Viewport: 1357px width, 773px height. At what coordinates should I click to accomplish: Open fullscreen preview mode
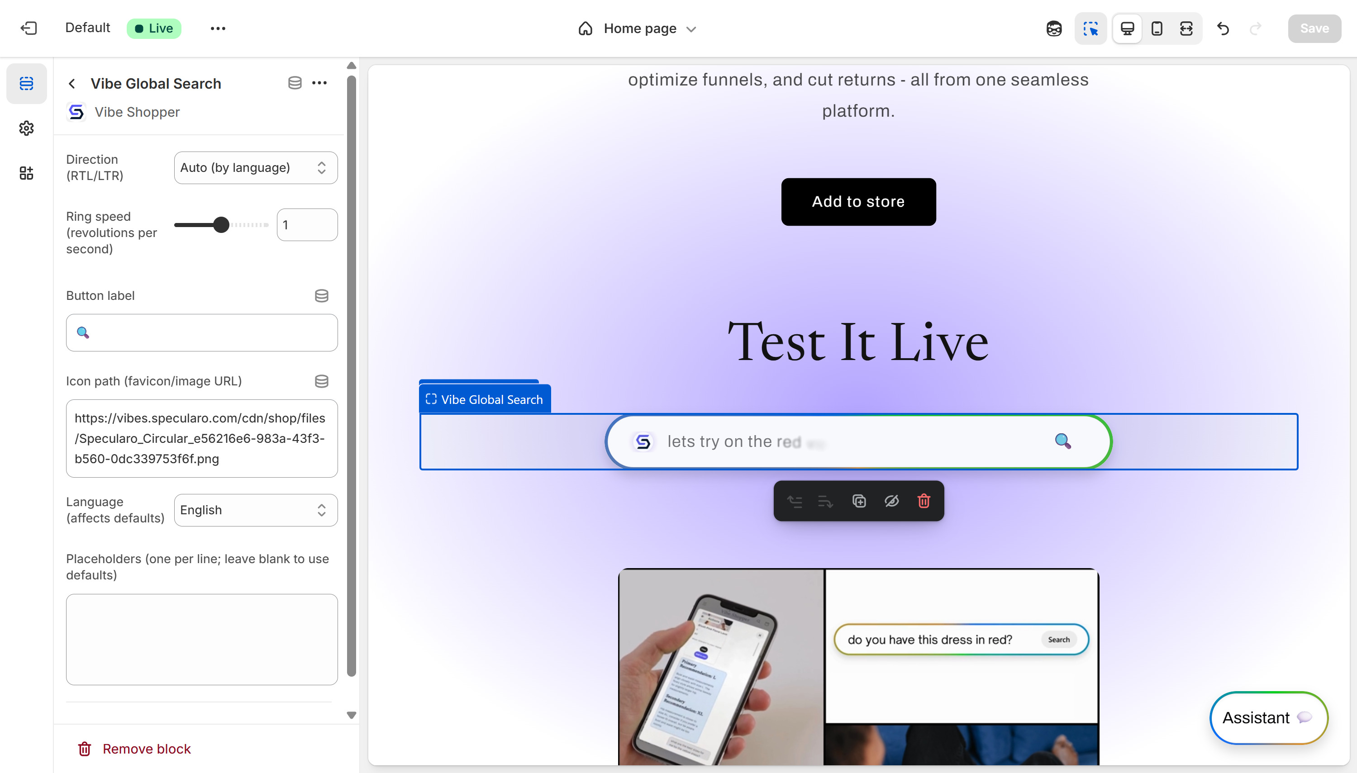point(1187,28)
